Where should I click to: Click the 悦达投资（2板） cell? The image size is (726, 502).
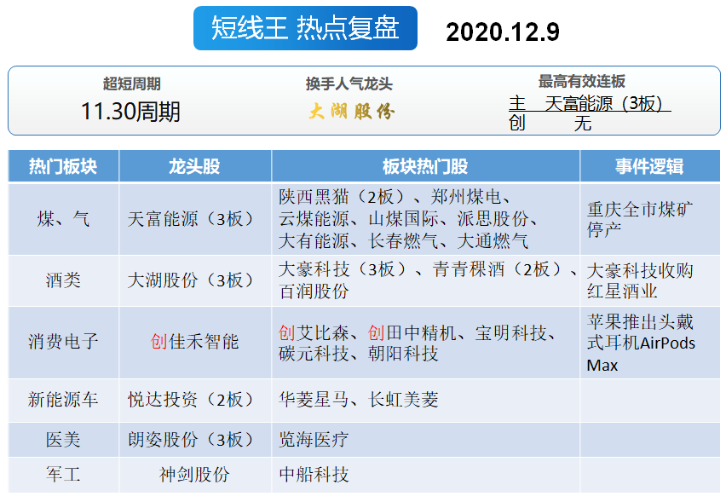tap(195, 400)
